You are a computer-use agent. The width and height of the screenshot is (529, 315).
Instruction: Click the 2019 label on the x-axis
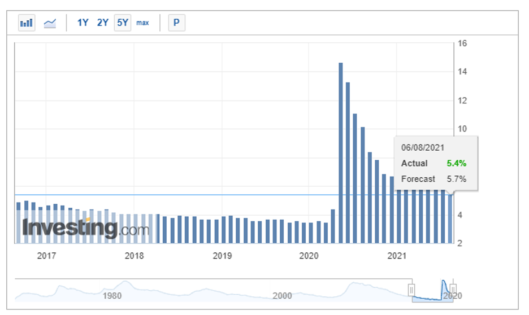tap(222, 256)
